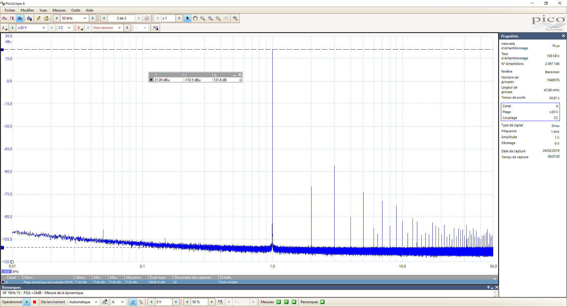Open the Aide menu
567x307 pixels.
coord(89,10)
